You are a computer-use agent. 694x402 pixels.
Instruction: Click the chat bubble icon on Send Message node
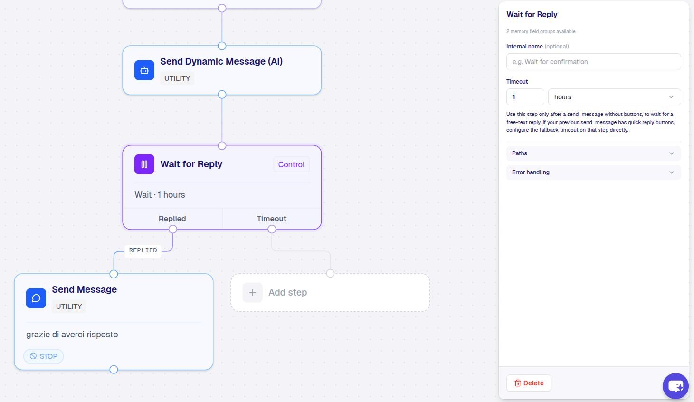tap(36, 298)
